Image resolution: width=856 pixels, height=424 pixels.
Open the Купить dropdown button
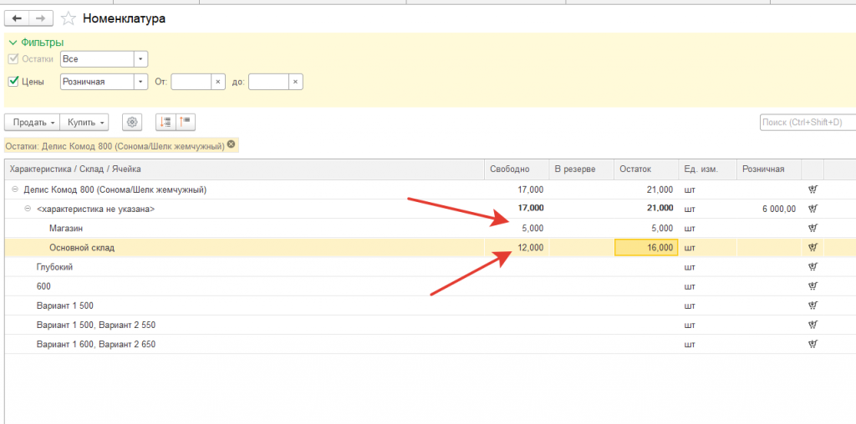point(84,123)
